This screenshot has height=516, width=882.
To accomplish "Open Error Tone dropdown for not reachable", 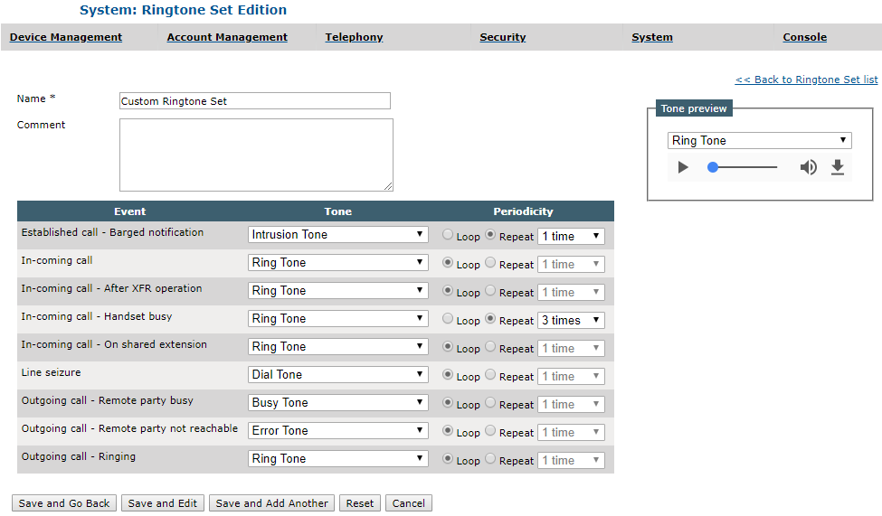I will pyautogui.click(x=338, y=431).
